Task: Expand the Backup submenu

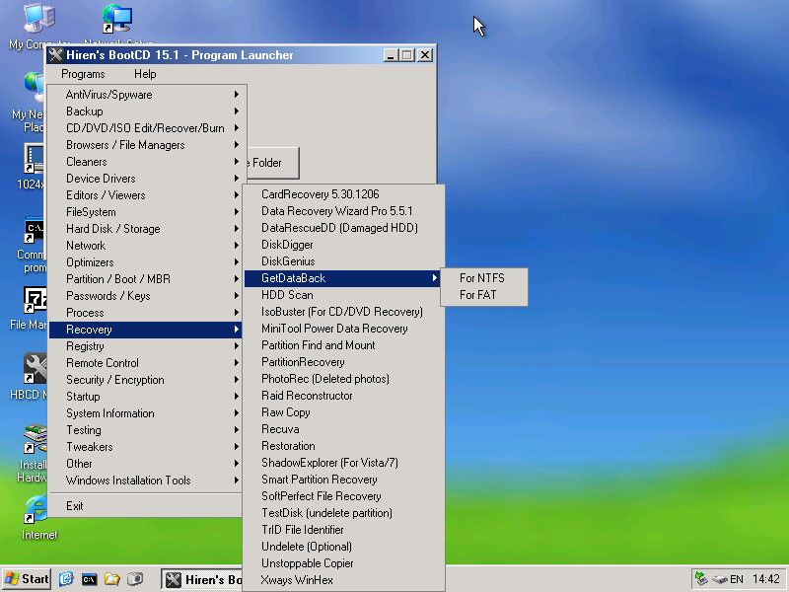Action: click(145, 111)
